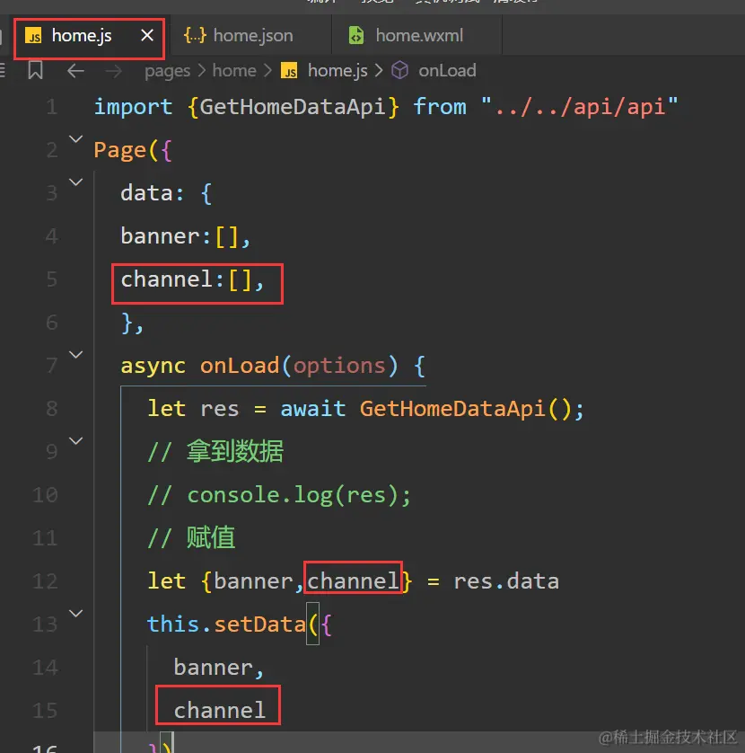This screenshot has height=753, width=745.
Task: Click 'channel:[],' on line 5
Action: (192, 279)
